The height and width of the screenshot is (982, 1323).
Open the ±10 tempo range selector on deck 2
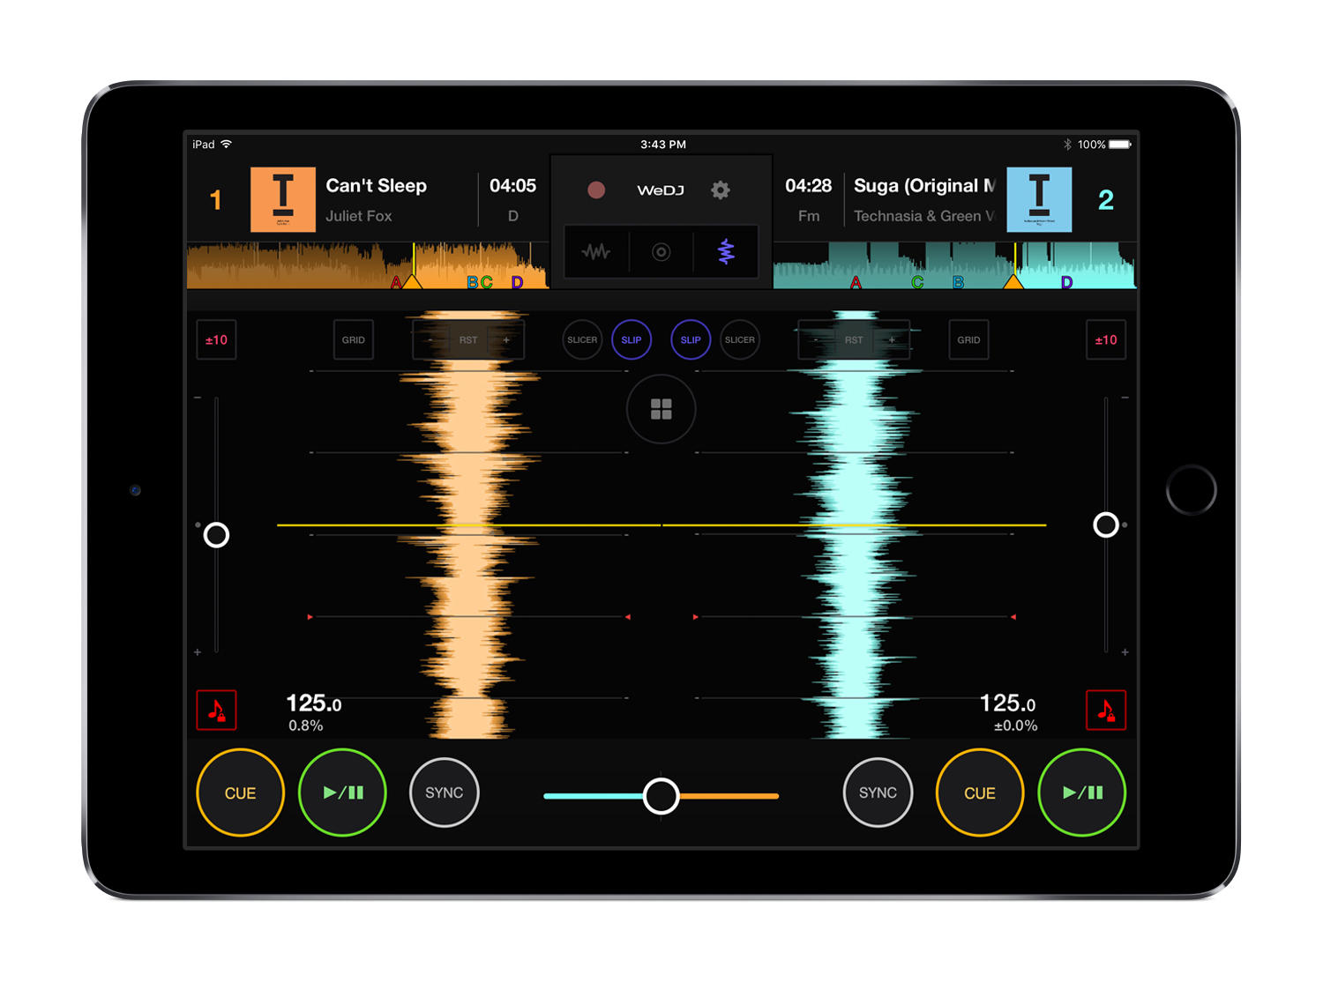[1106, 339]
